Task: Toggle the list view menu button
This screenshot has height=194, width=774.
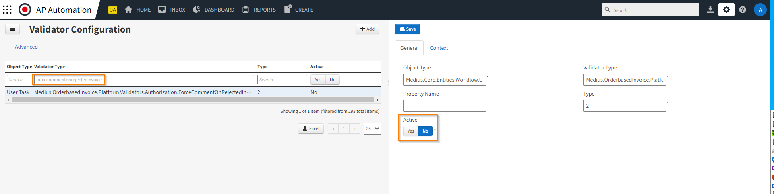Action: (12, 29)
